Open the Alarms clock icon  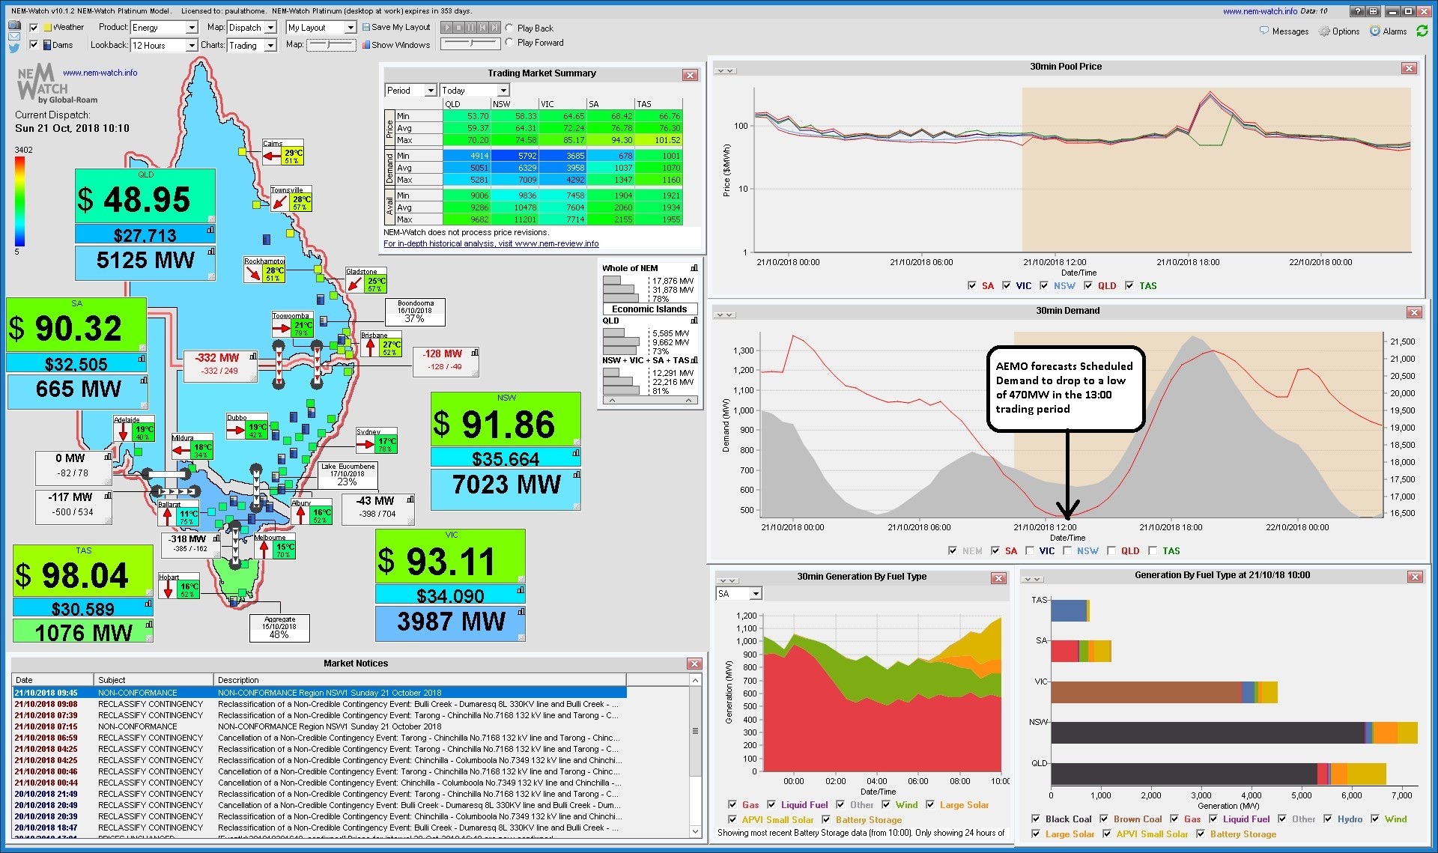click(1375, 31)
